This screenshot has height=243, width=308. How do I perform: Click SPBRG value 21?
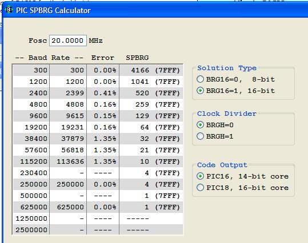[x=145, y=150]
